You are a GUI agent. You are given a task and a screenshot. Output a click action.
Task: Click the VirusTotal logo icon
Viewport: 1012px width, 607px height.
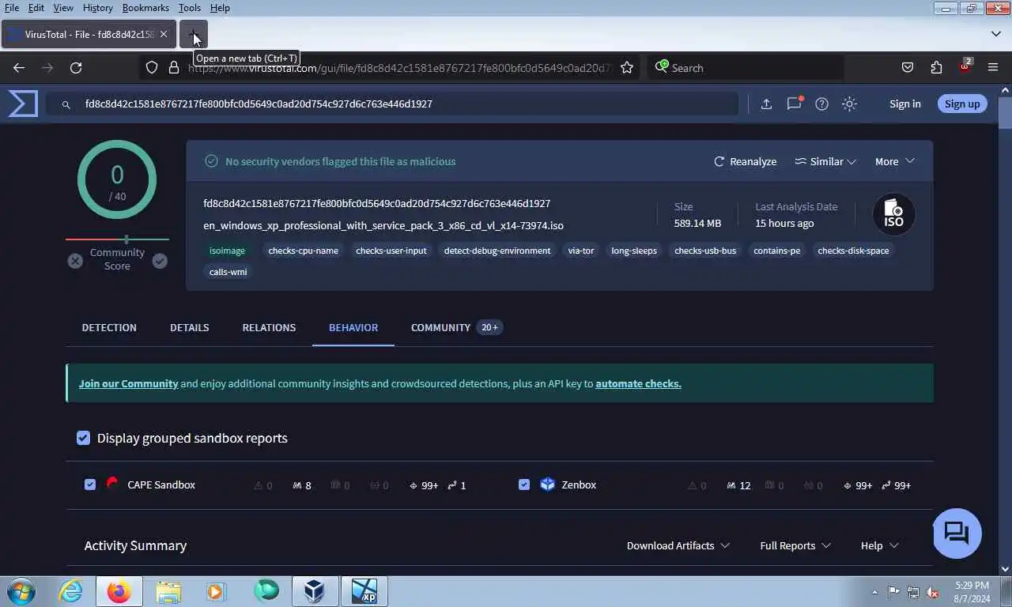pyautogui.click(x=23, y=104)
